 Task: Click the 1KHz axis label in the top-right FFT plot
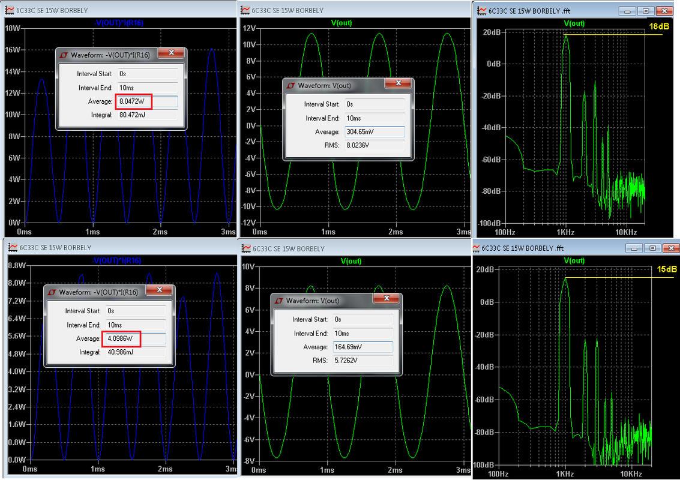click(x=565, y=232)
